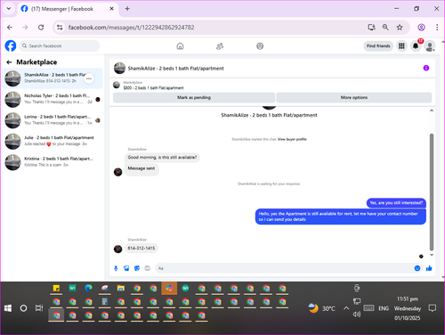Viewport: 445px width, 335px height.
Task: Click the Facebook logo
Action: coord(11,46)
